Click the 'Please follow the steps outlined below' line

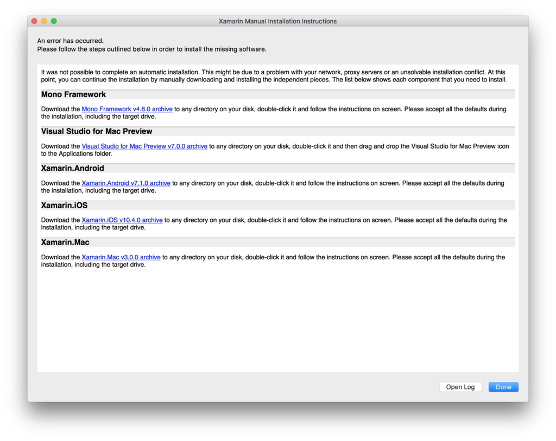click(x=152, y=49)
